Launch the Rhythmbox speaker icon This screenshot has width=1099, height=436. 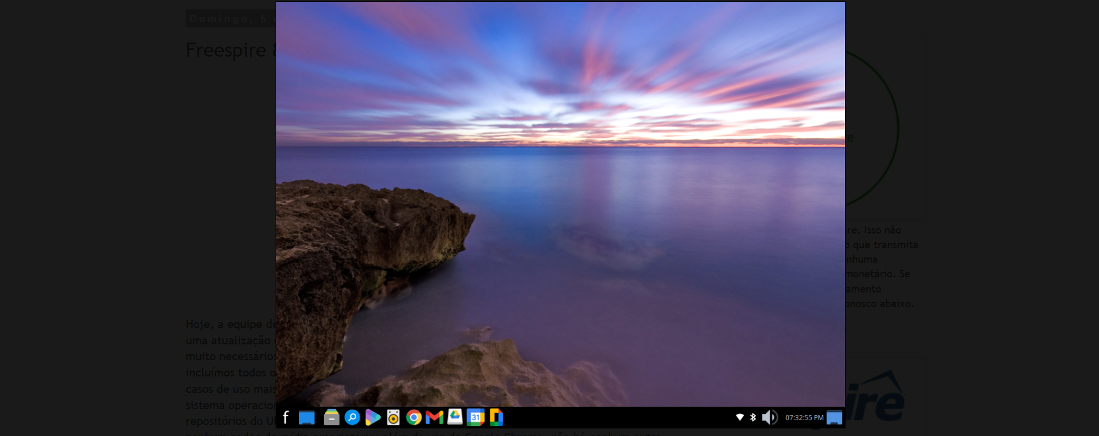coord(394,417)
